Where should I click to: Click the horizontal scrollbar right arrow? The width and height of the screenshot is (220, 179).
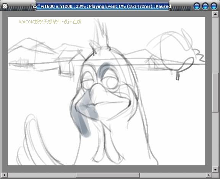[209, 175]
